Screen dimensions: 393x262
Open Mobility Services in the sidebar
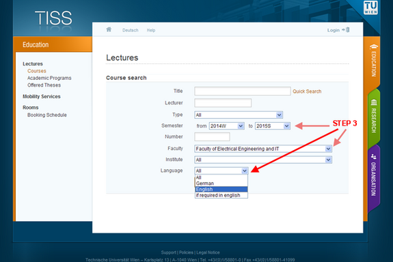click(x=42, y=96)
